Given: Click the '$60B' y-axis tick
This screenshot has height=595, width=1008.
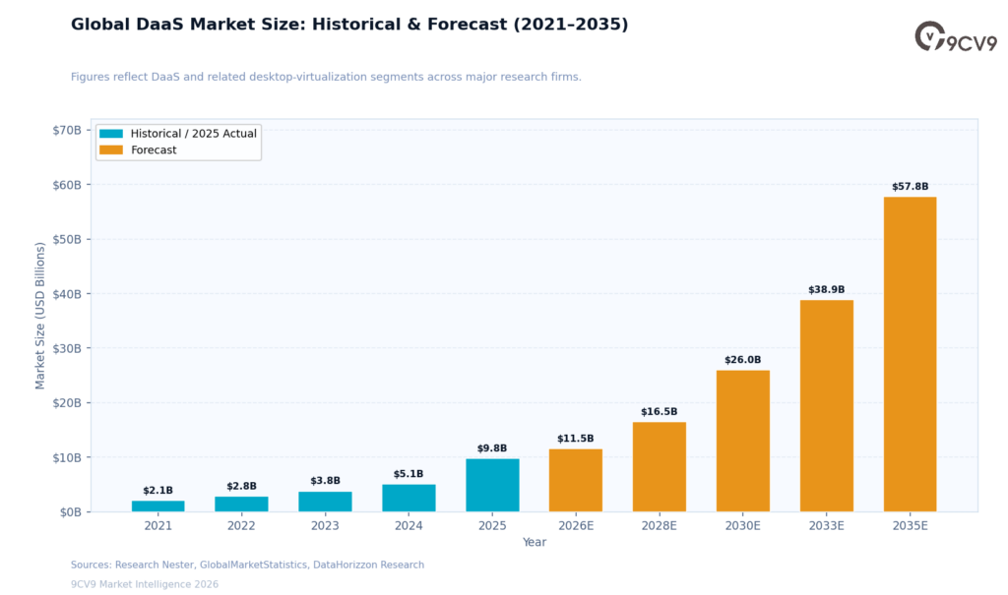Looking at the screenshot, I should pyautogui.click(x=68, y=185).
